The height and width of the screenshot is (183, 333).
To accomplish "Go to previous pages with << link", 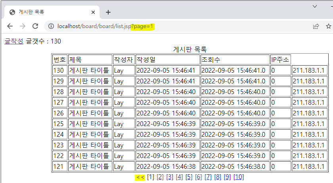I will (140, 177).
